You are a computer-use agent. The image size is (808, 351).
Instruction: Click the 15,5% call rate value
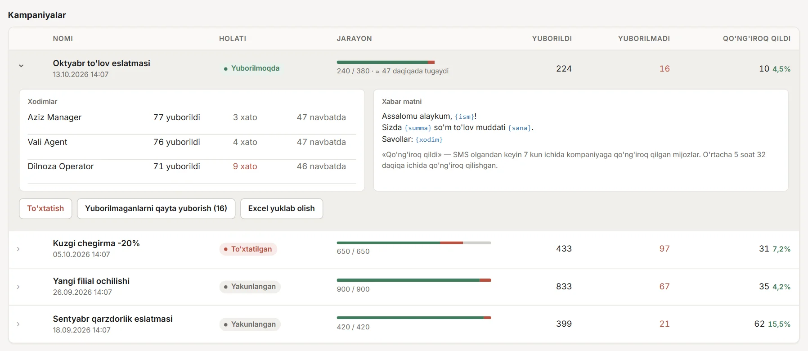coord(779,324)
